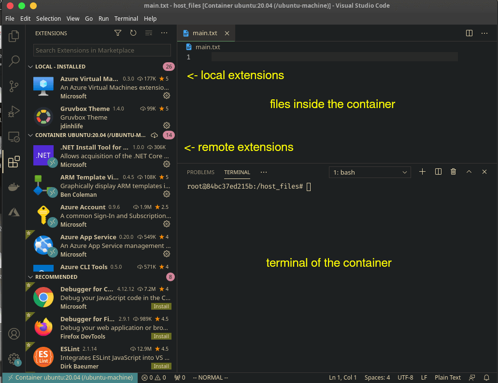Open editor more actions menu
Viewport: 498px width, 383px height.
pyautogui.click(x=484, y=33)
